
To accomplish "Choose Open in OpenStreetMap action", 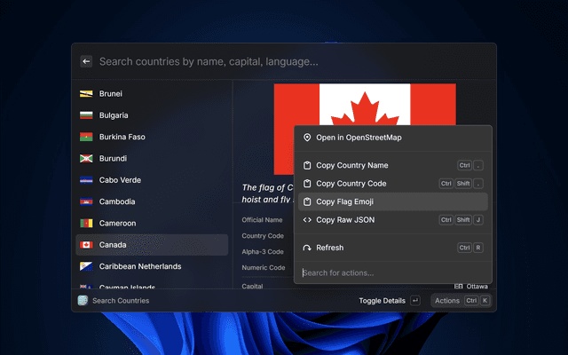I will point(393,138).
